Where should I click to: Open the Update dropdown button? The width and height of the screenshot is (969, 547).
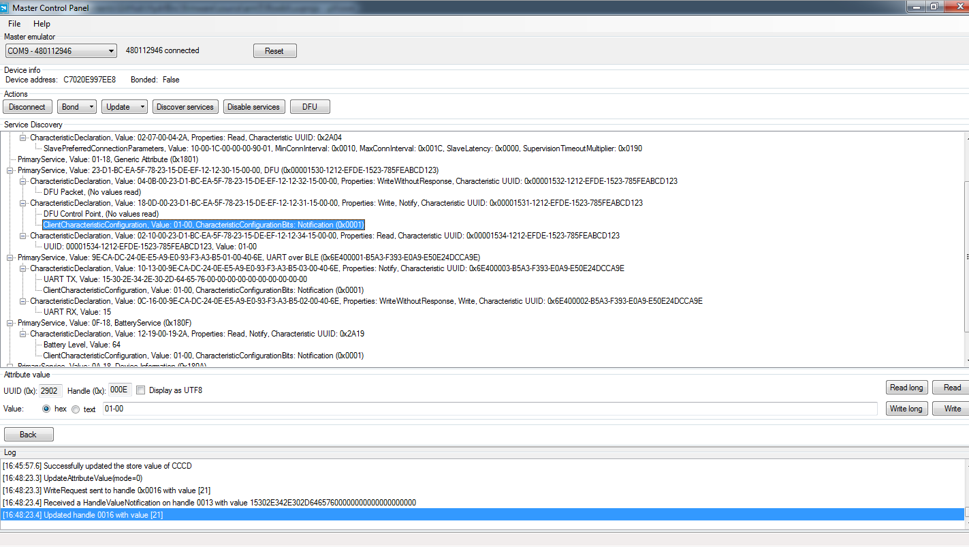click(x=125, y=107)
